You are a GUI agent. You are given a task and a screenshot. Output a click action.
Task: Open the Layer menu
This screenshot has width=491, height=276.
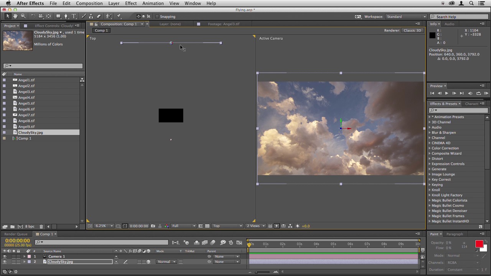tap(114, 3)
